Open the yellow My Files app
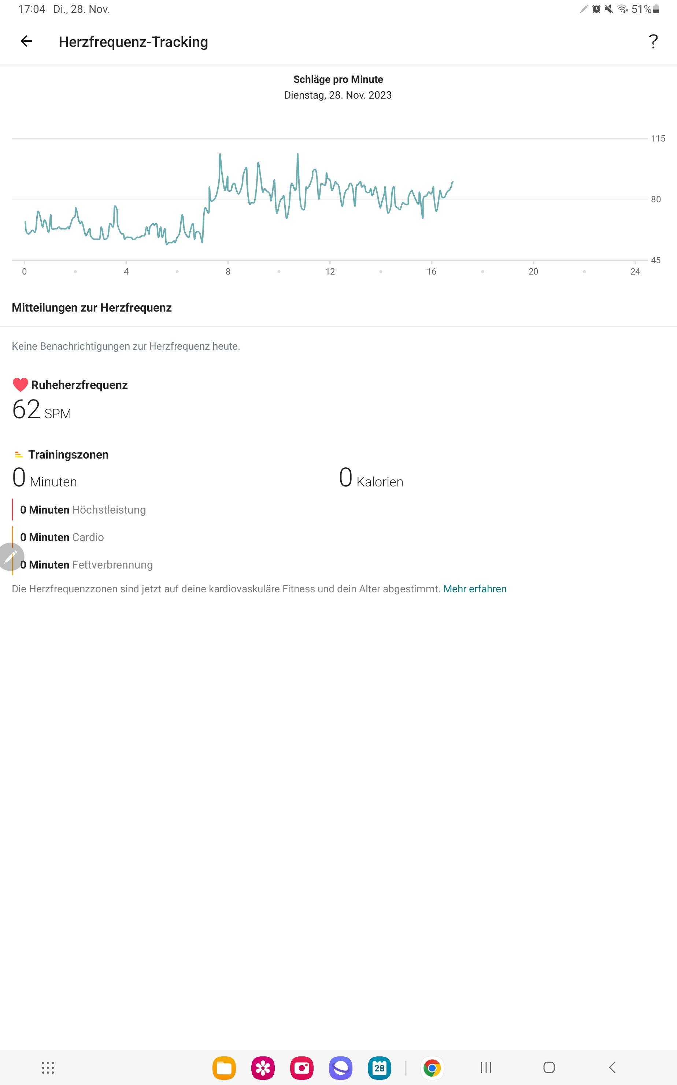 click(224, 1068)
